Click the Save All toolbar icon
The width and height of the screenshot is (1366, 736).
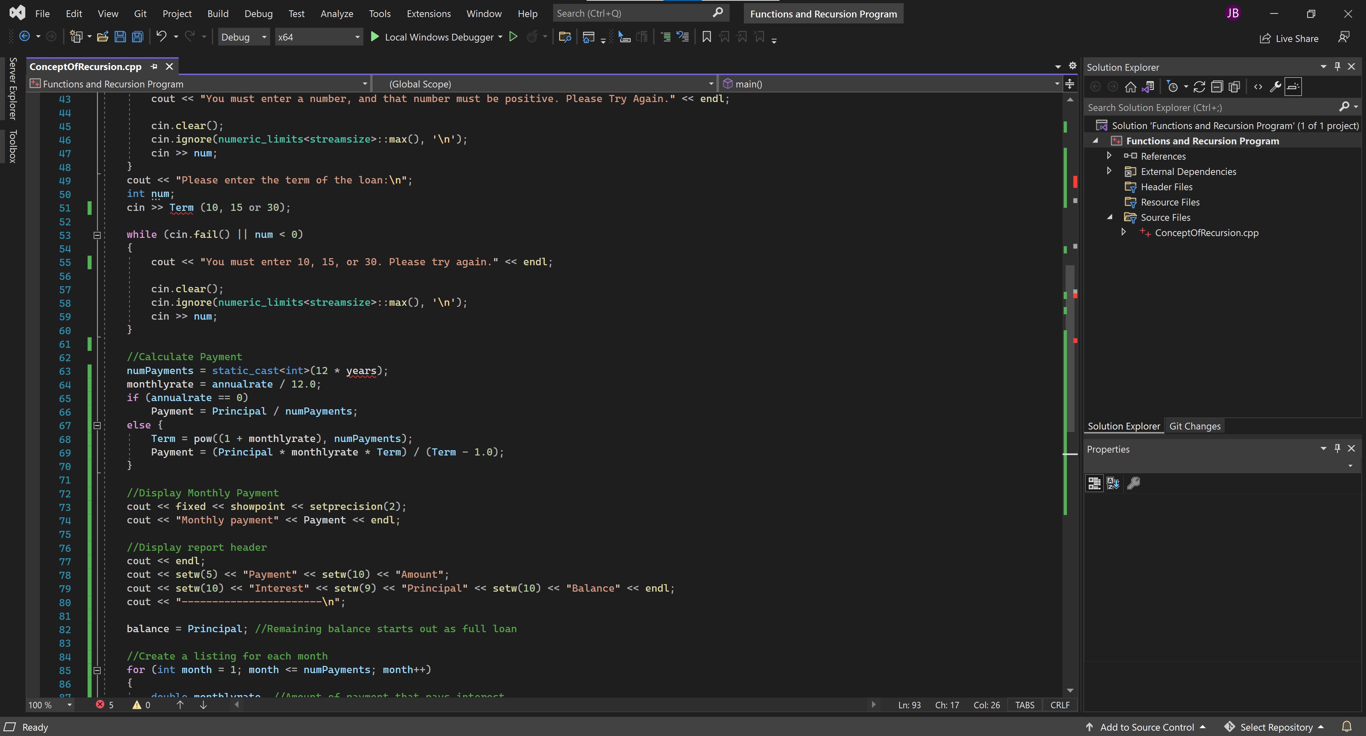(137, 37)
